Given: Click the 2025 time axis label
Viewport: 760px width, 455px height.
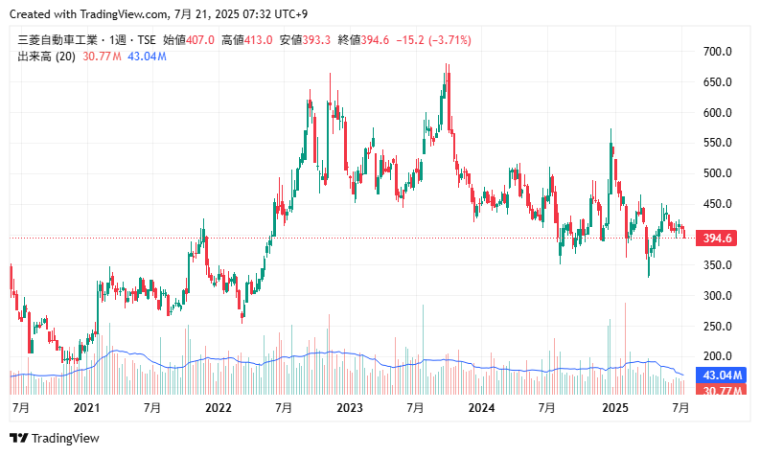Looking at the screenshot, I should pos(615,408).
